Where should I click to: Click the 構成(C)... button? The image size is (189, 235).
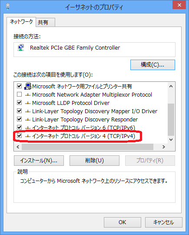[153, 65]
